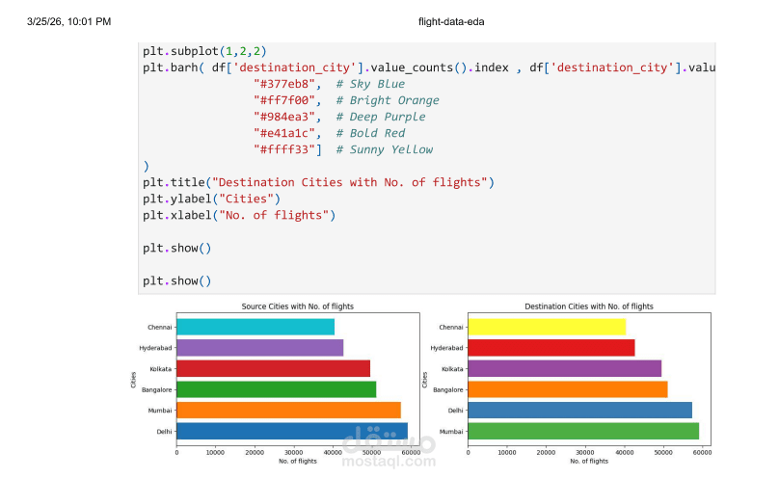Click the "#e41a1c" hex string
Viewport: 779px width, 479px height.
click(x=284, y=133)
